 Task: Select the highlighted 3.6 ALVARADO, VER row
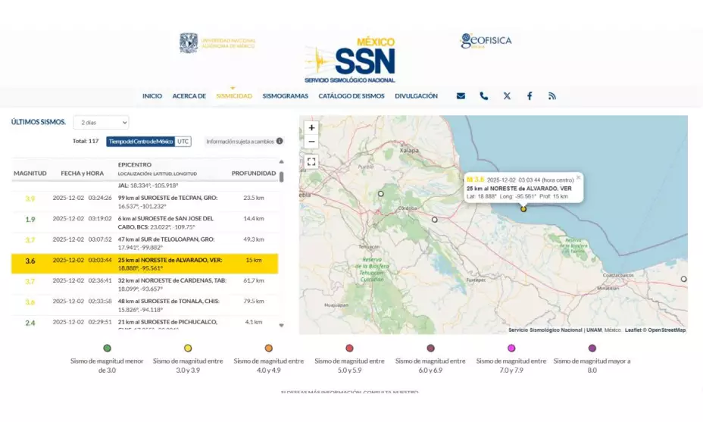click(x=145, y=264)
